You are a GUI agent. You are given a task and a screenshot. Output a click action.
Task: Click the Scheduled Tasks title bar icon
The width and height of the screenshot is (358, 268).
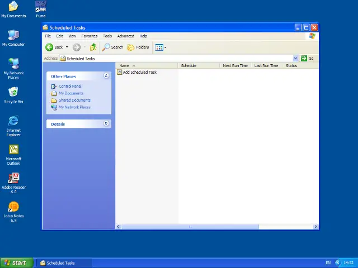tap(45, 27)
